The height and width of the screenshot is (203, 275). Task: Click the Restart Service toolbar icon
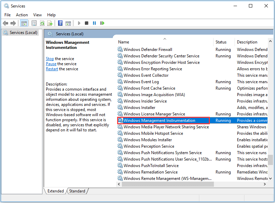(x=102, y=23)
